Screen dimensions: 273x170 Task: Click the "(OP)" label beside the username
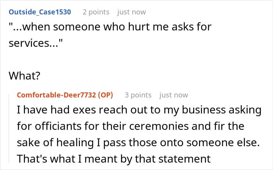click(x=106, y=95)
